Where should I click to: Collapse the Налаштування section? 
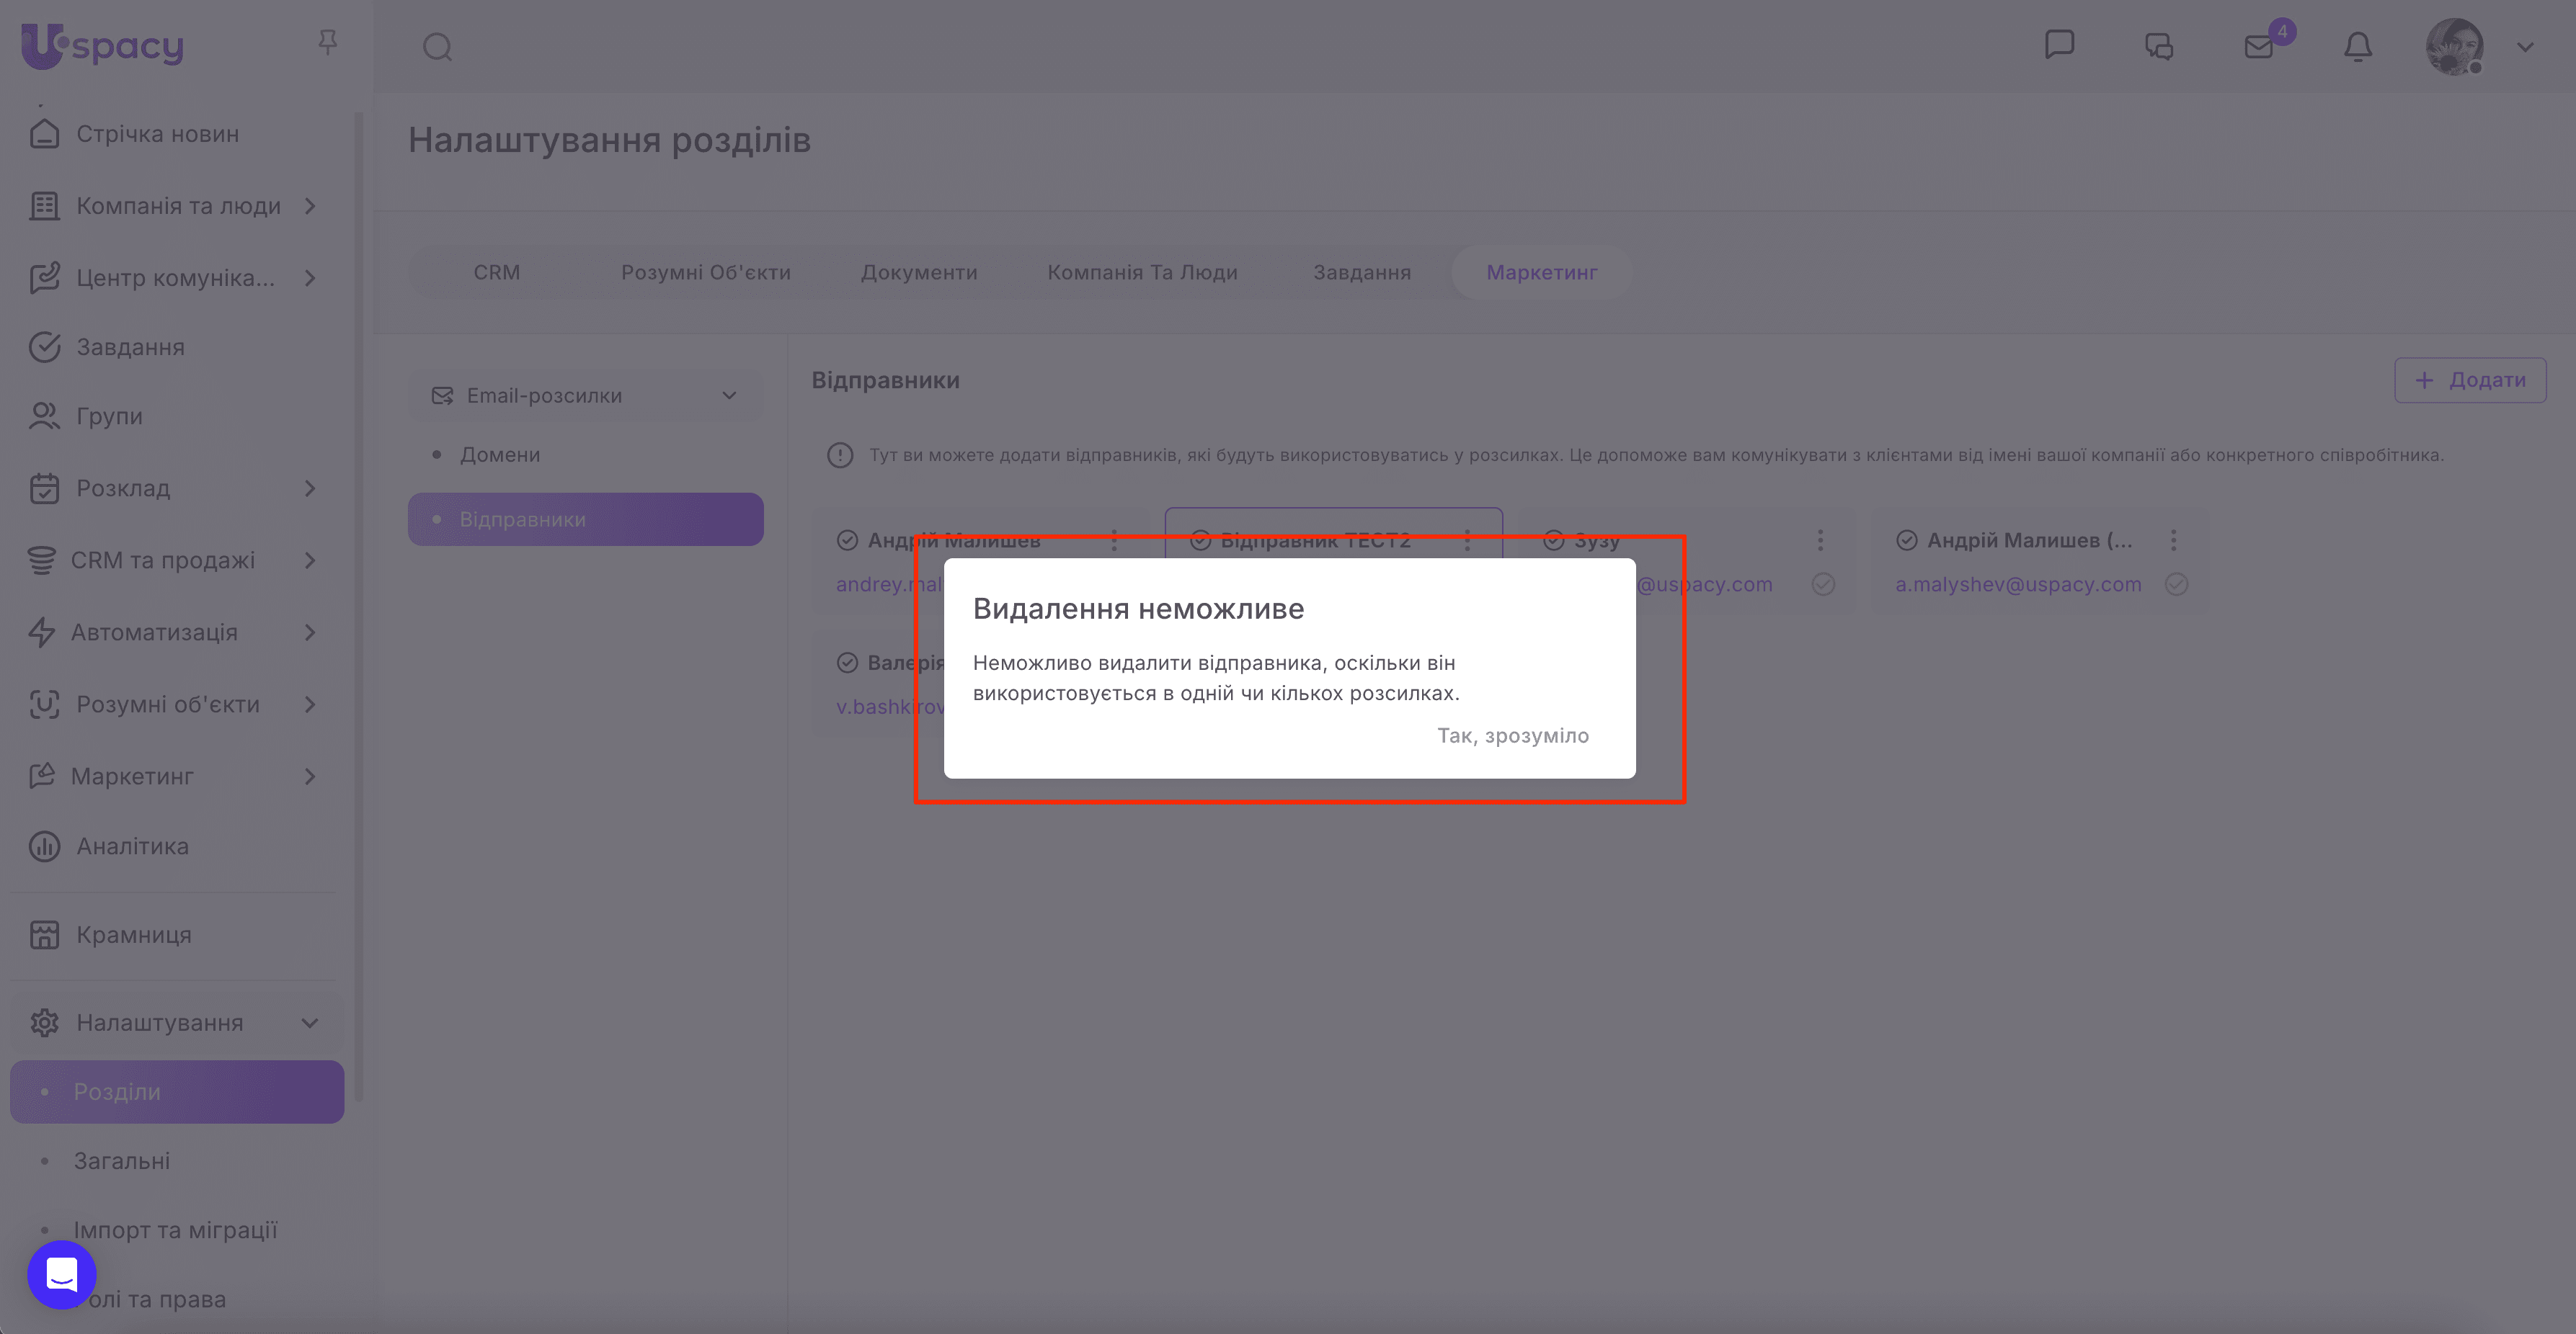308,1022
